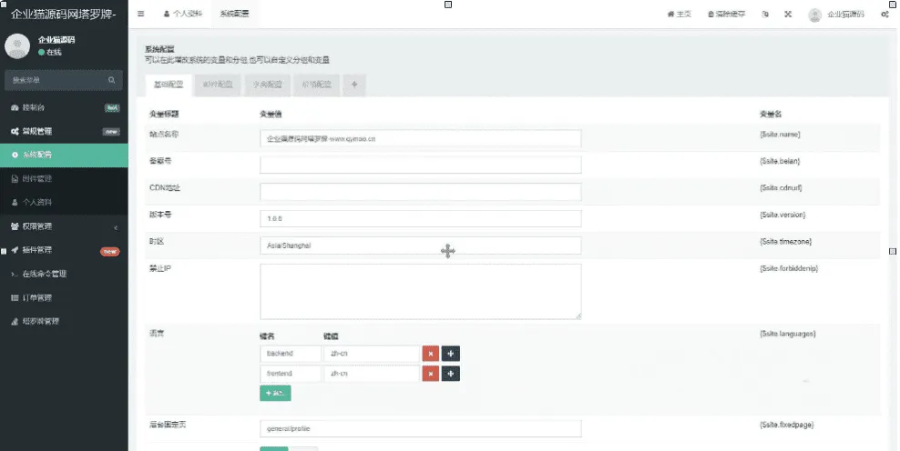Screen dimensions: 900x451
Task: Open 插件管理 with the rocket icon
Action: 65,250
